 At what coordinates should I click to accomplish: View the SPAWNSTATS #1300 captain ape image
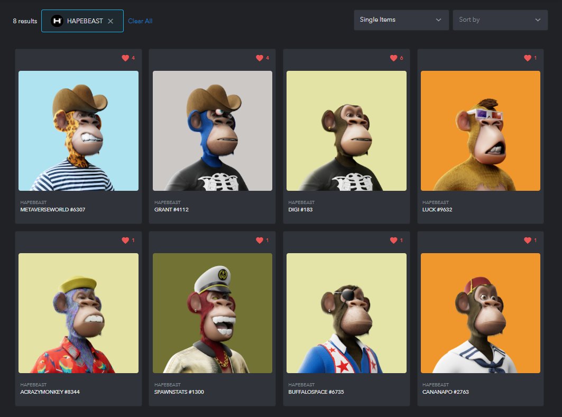pos(213,313)
